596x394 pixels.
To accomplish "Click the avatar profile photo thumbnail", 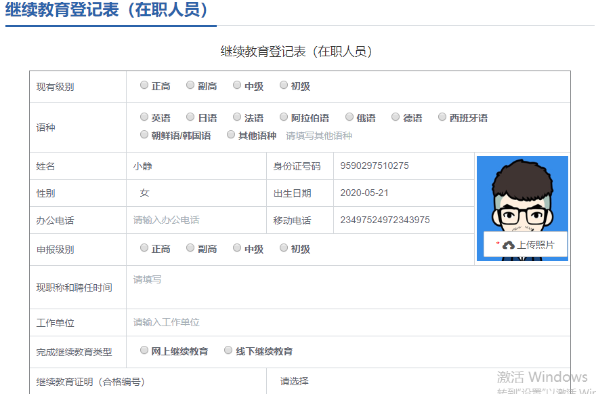I will click(x=522, y=195).
